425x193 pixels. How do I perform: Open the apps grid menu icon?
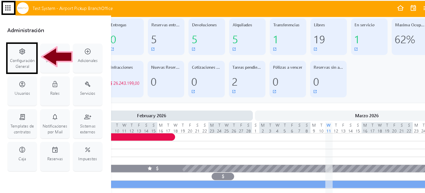coord(8,8)
